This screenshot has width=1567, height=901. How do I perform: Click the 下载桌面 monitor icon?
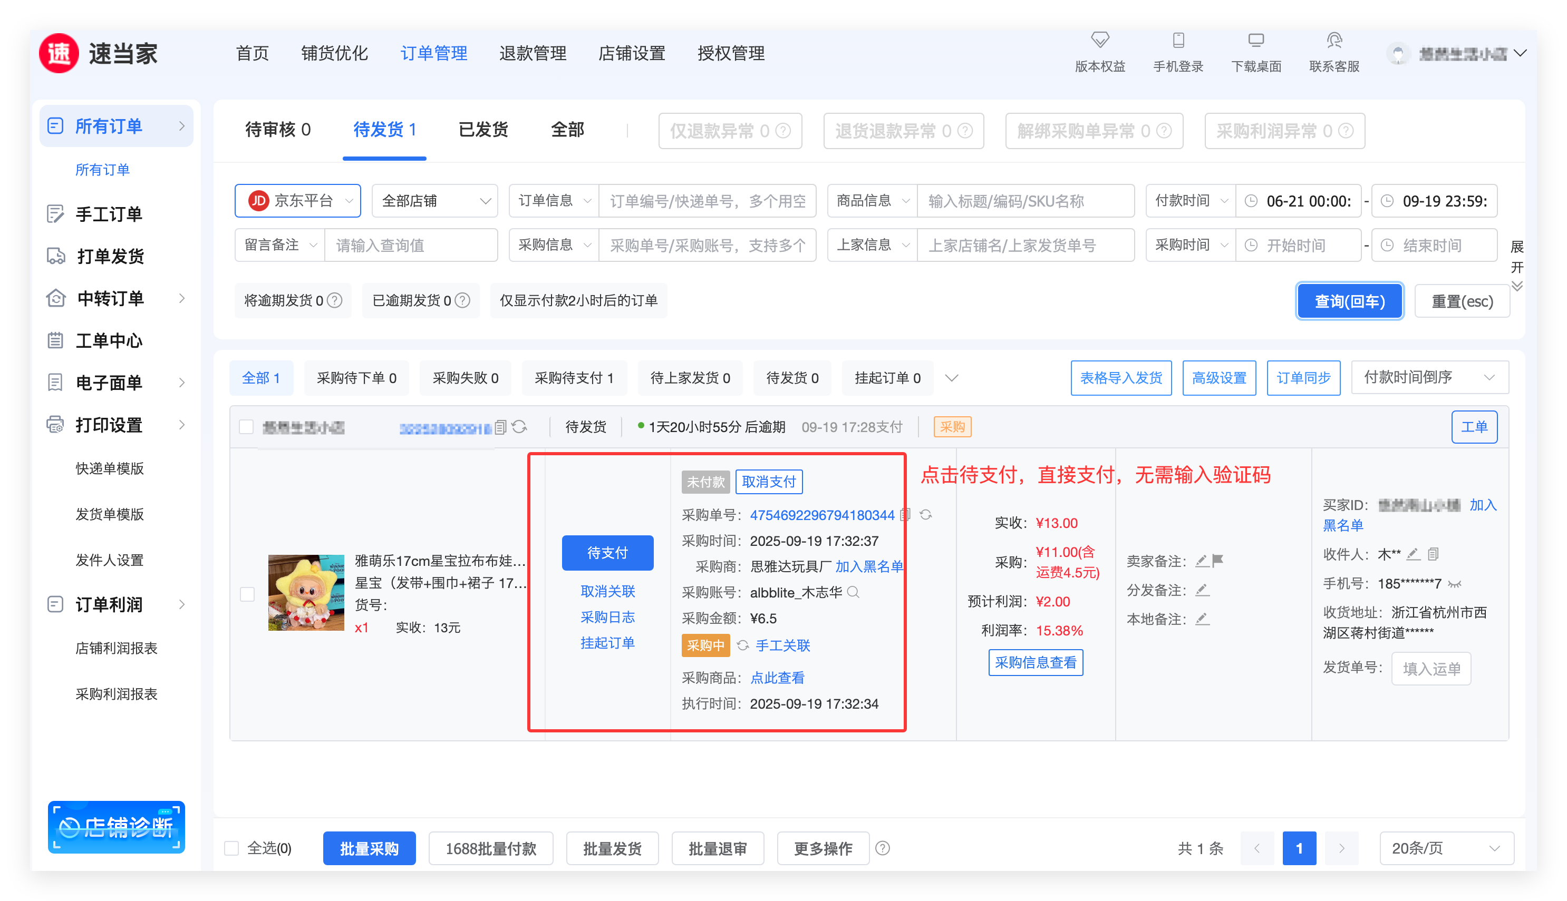click(1255, 41)
